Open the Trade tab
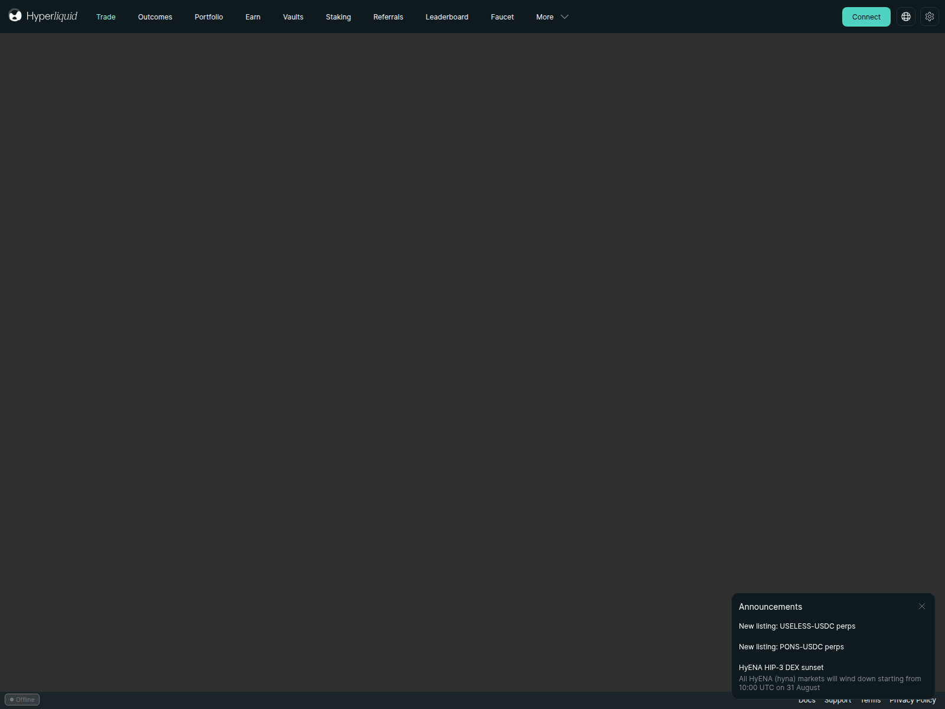This screenshot has height=709, width=945. (106, 17)
